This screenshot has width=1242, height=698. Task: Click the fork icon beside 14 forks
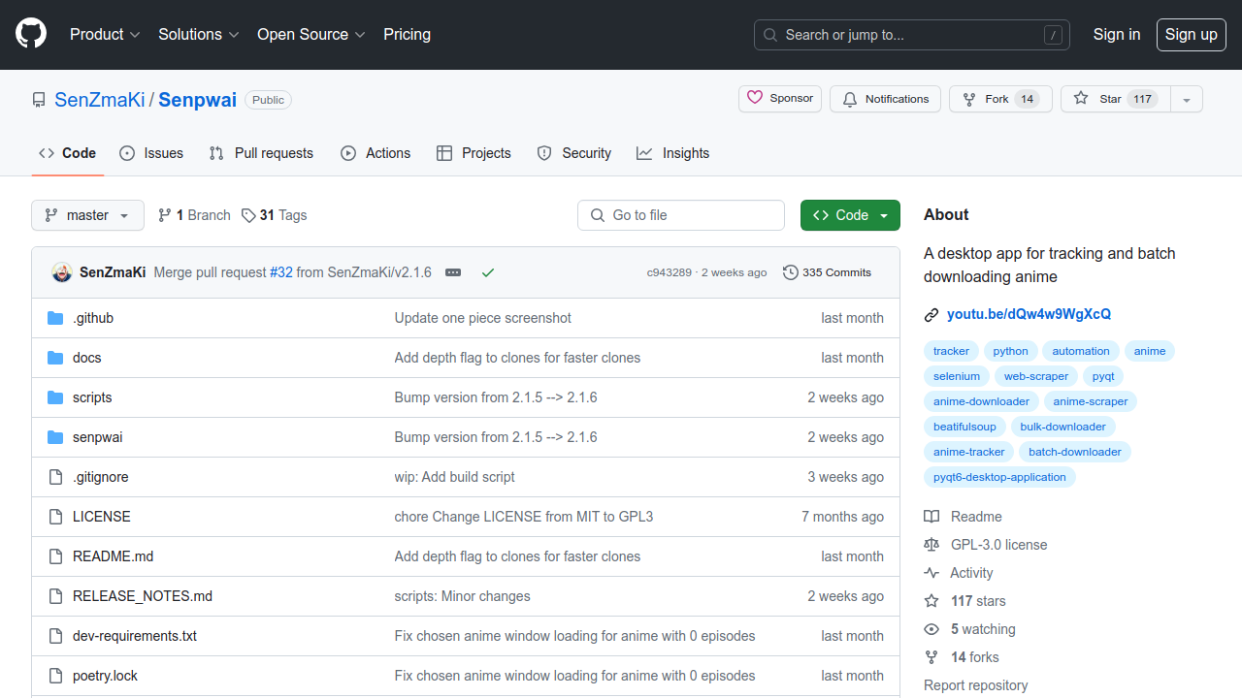(931, 657)
